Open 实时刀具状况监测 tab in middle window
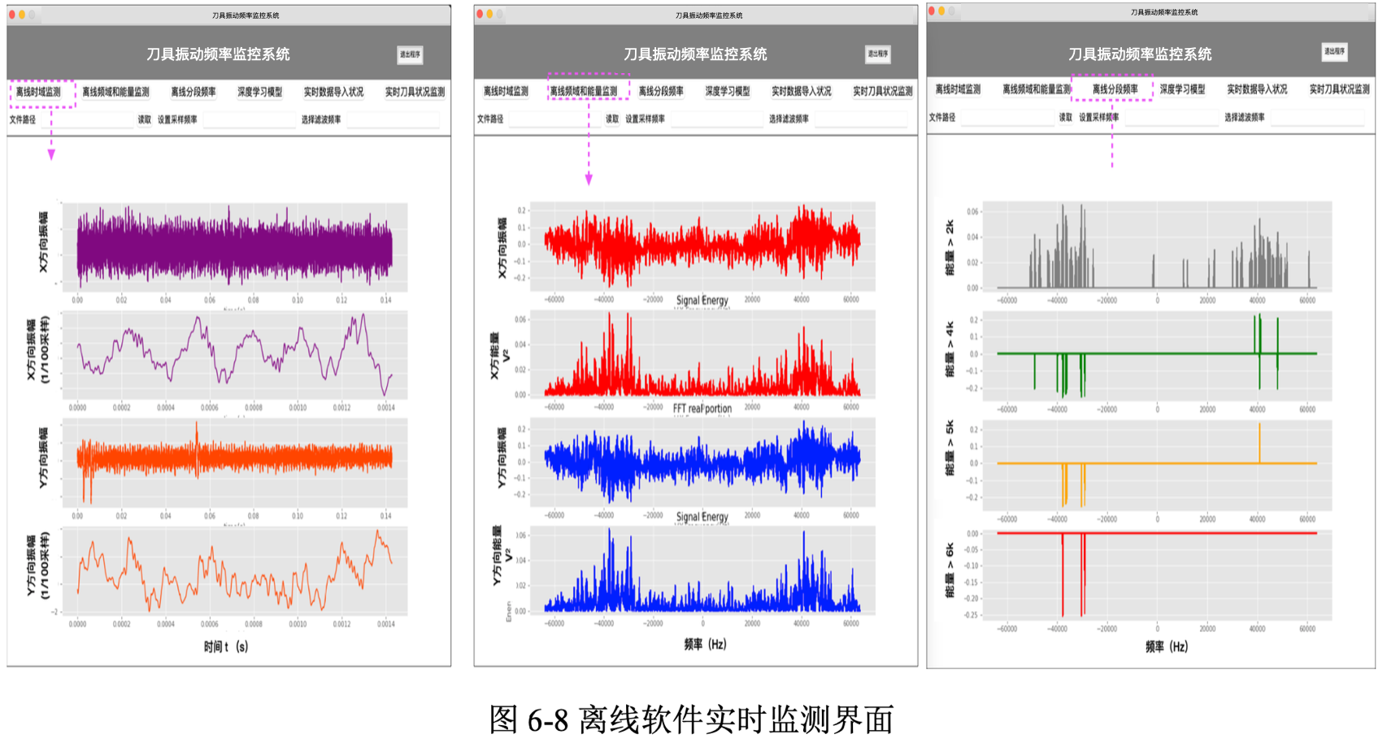 tap(883, 91)
